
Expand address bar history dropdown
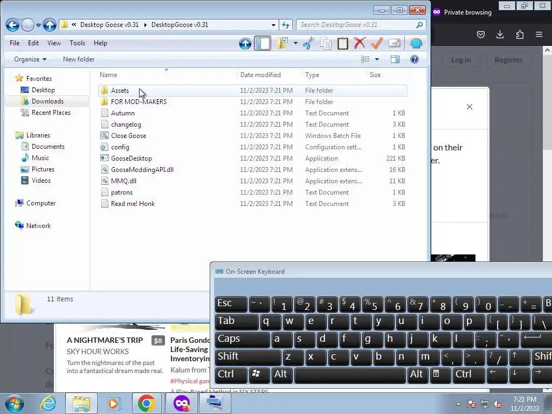point(273,25)
